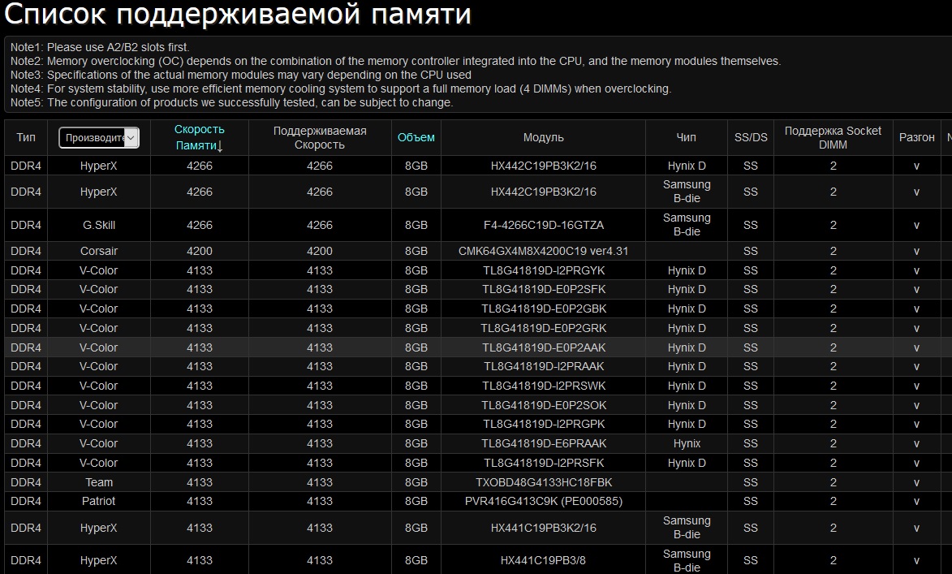952x574 pixels.
Task: Click the Разгон column header
Action: tap(916, 137)
